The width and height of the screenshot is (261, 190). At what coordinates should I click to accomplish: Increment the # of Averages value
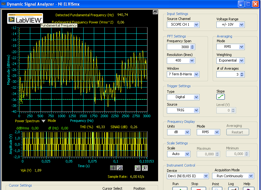(242, 73)
